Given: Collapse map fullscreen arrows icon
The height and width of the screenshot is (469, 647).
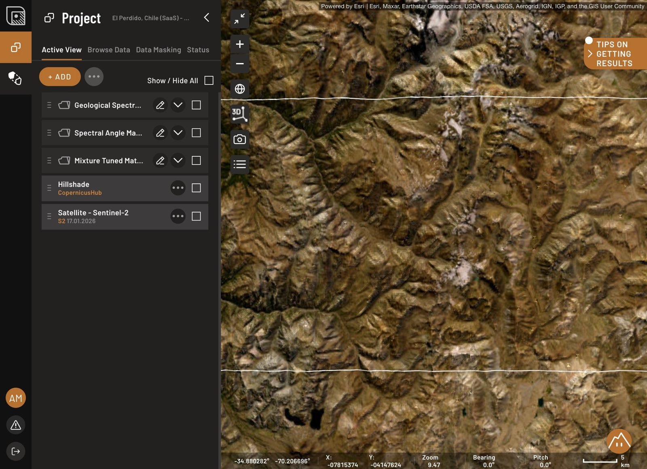Looking at the screenshot, I should [x=240, y=19].
